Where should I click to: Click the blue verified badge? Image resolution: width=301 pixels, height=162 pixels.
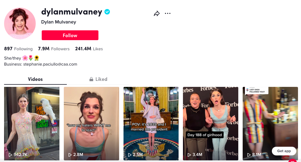[x=107, y=12]
